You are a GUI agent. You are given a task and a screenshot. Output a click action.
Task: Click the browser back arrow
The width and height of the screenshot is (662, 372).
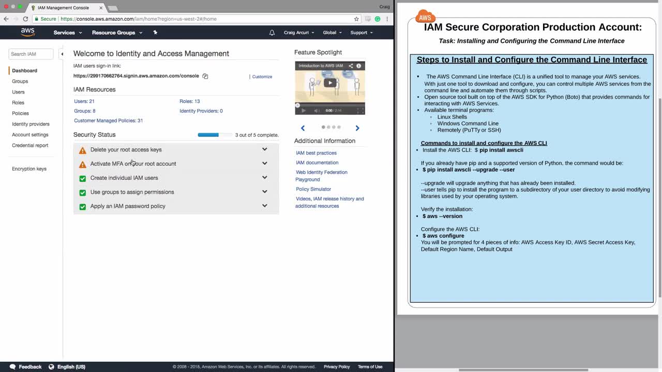[x=6, y=19]
